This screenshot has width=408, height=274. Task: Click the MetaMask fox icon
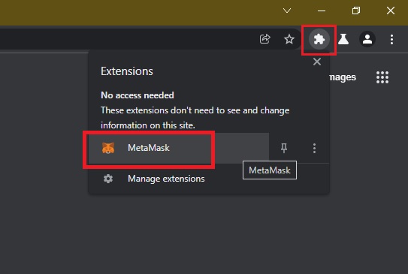(108, 148)
